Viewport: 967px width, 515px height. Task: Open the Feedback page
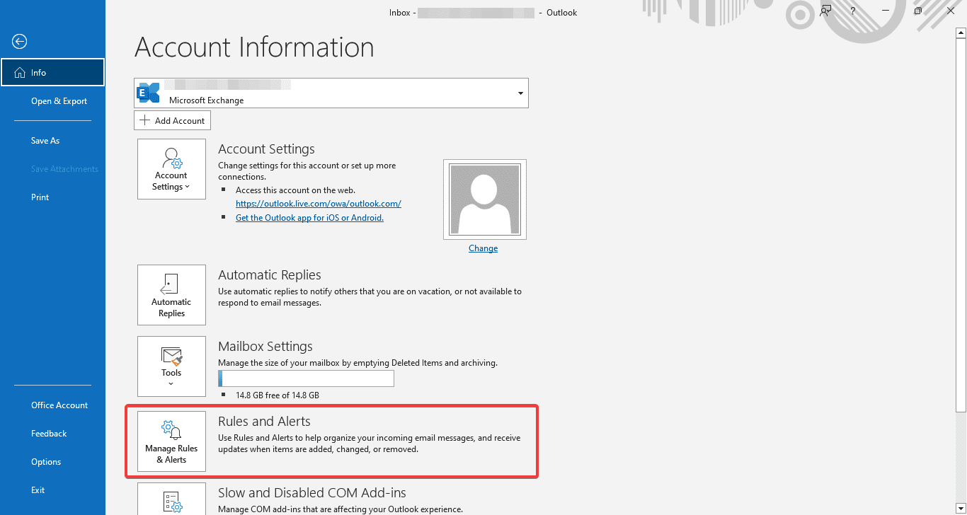pos(52,434)
